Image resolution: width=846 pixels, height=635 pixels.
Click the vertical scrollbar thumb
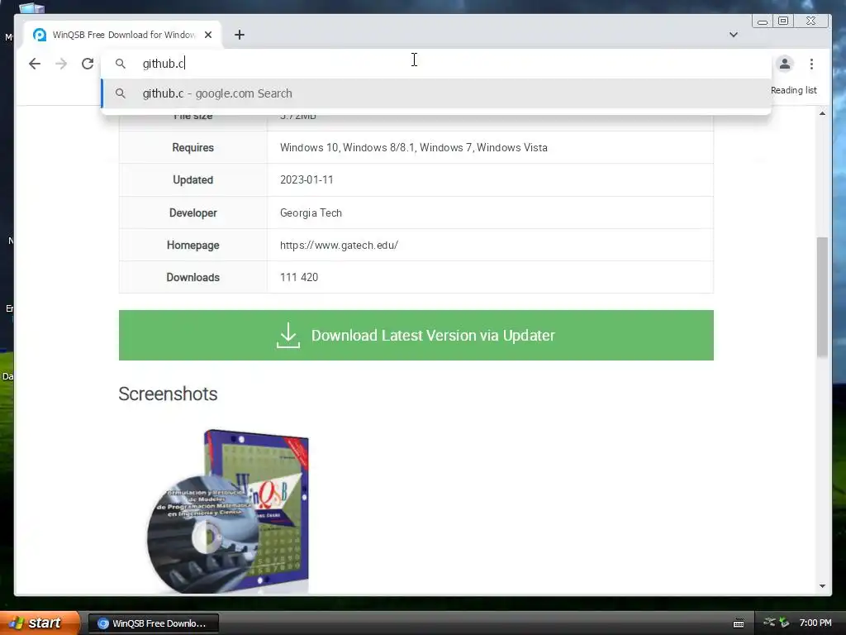click(822, 297)
